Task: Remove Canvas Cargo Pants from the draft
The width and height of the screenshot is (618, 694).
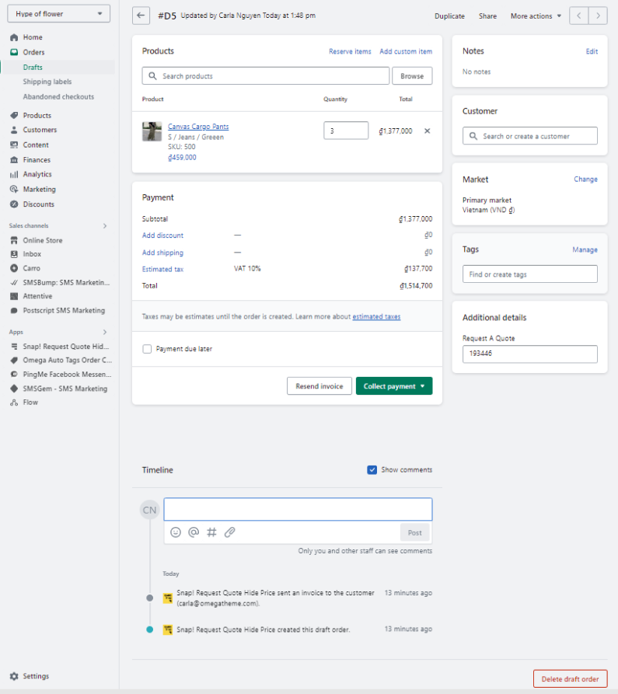Action: click(427, 131)
